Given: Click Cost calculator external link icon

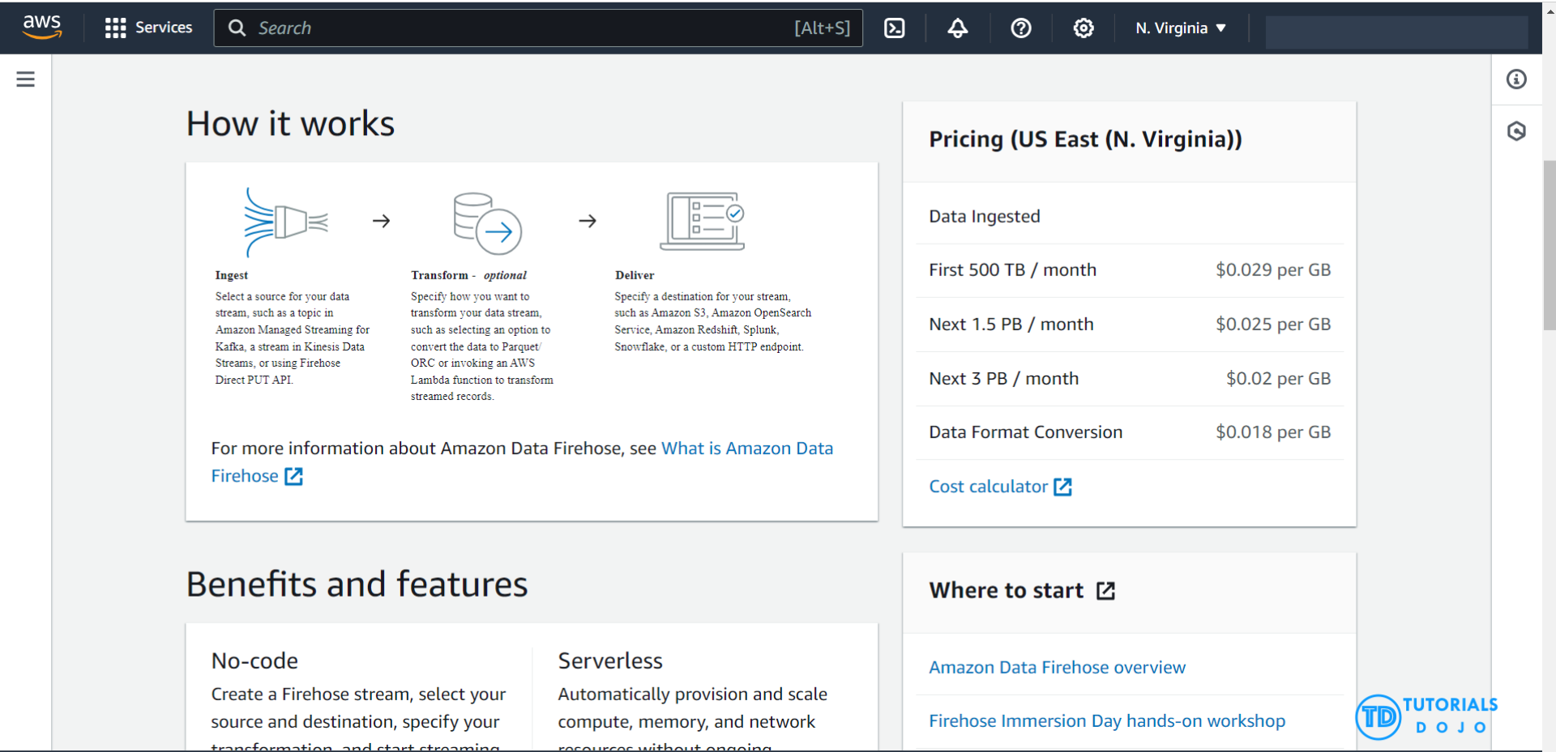Looking at the screenshot, I should 1062,486.
